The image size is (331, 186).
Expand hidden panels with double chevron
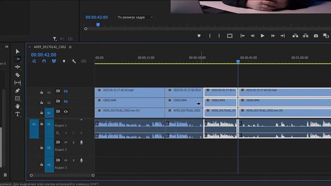pyautogui.click(x=7, y=47)
